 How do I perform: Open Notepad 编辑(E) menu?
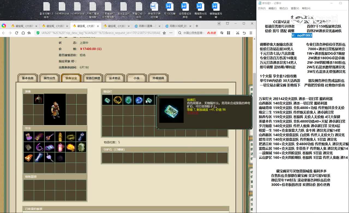(272, 8)
